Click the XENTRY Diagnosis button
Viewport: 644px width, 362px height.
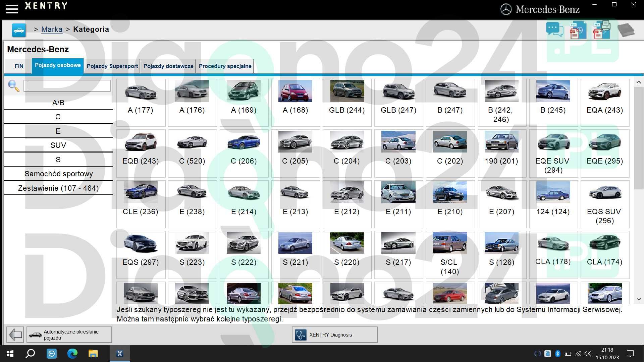point(334,335)
